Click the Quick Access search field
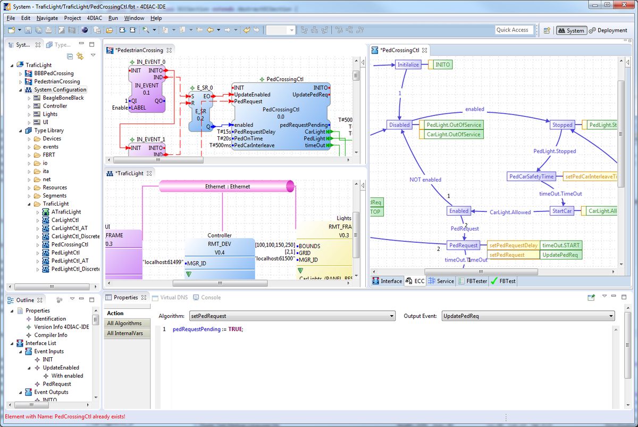The image size is (638, 427). click(512, 30)
